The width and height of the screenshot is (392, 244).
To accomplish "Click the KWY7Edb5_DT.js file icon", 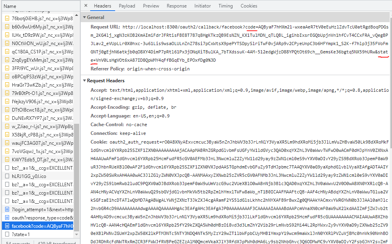I will (x=7, y=159).
